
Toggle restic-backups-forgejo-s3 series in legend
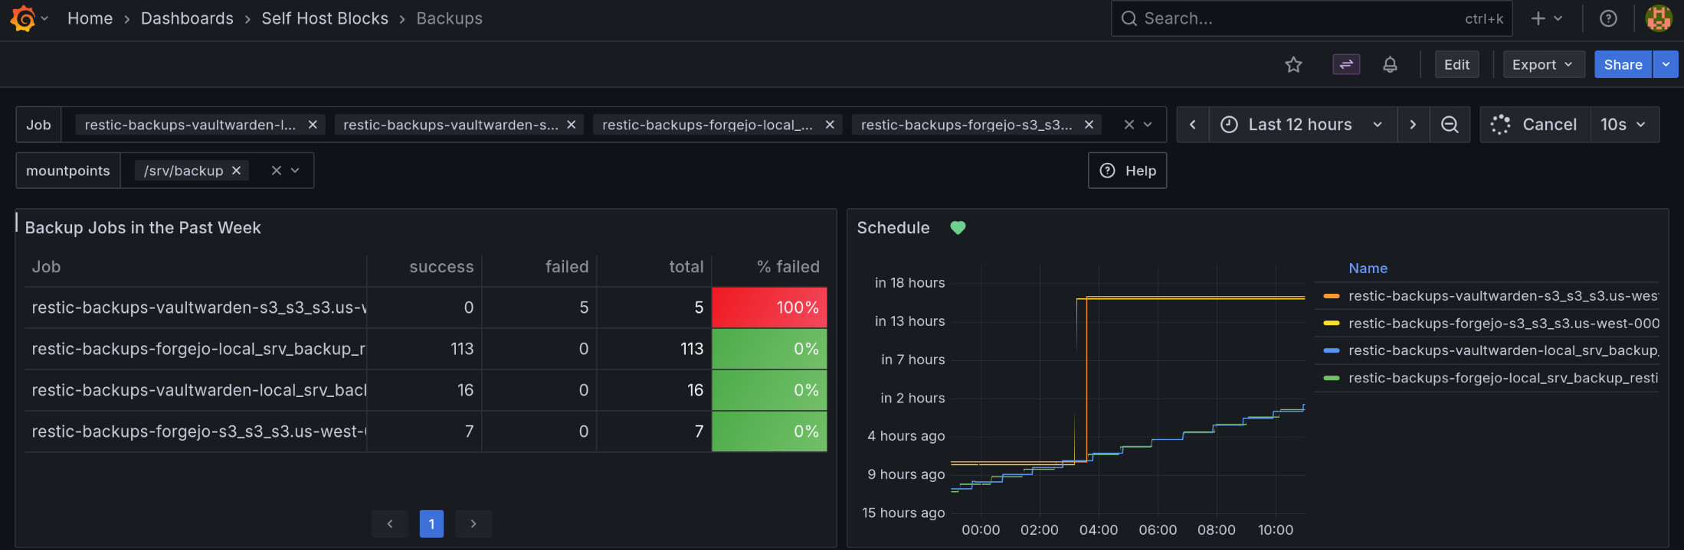pyautogui.click(x=1502, y=324)
